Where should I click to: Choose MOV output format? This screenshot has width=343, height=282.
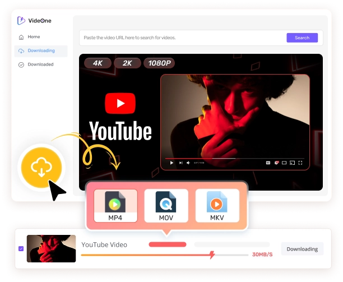(166, 205)
